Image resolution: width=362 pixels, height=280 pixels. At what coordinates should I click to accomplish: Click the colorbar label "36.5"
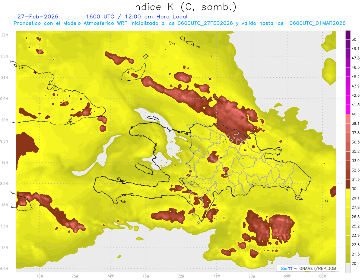(356, 142)
